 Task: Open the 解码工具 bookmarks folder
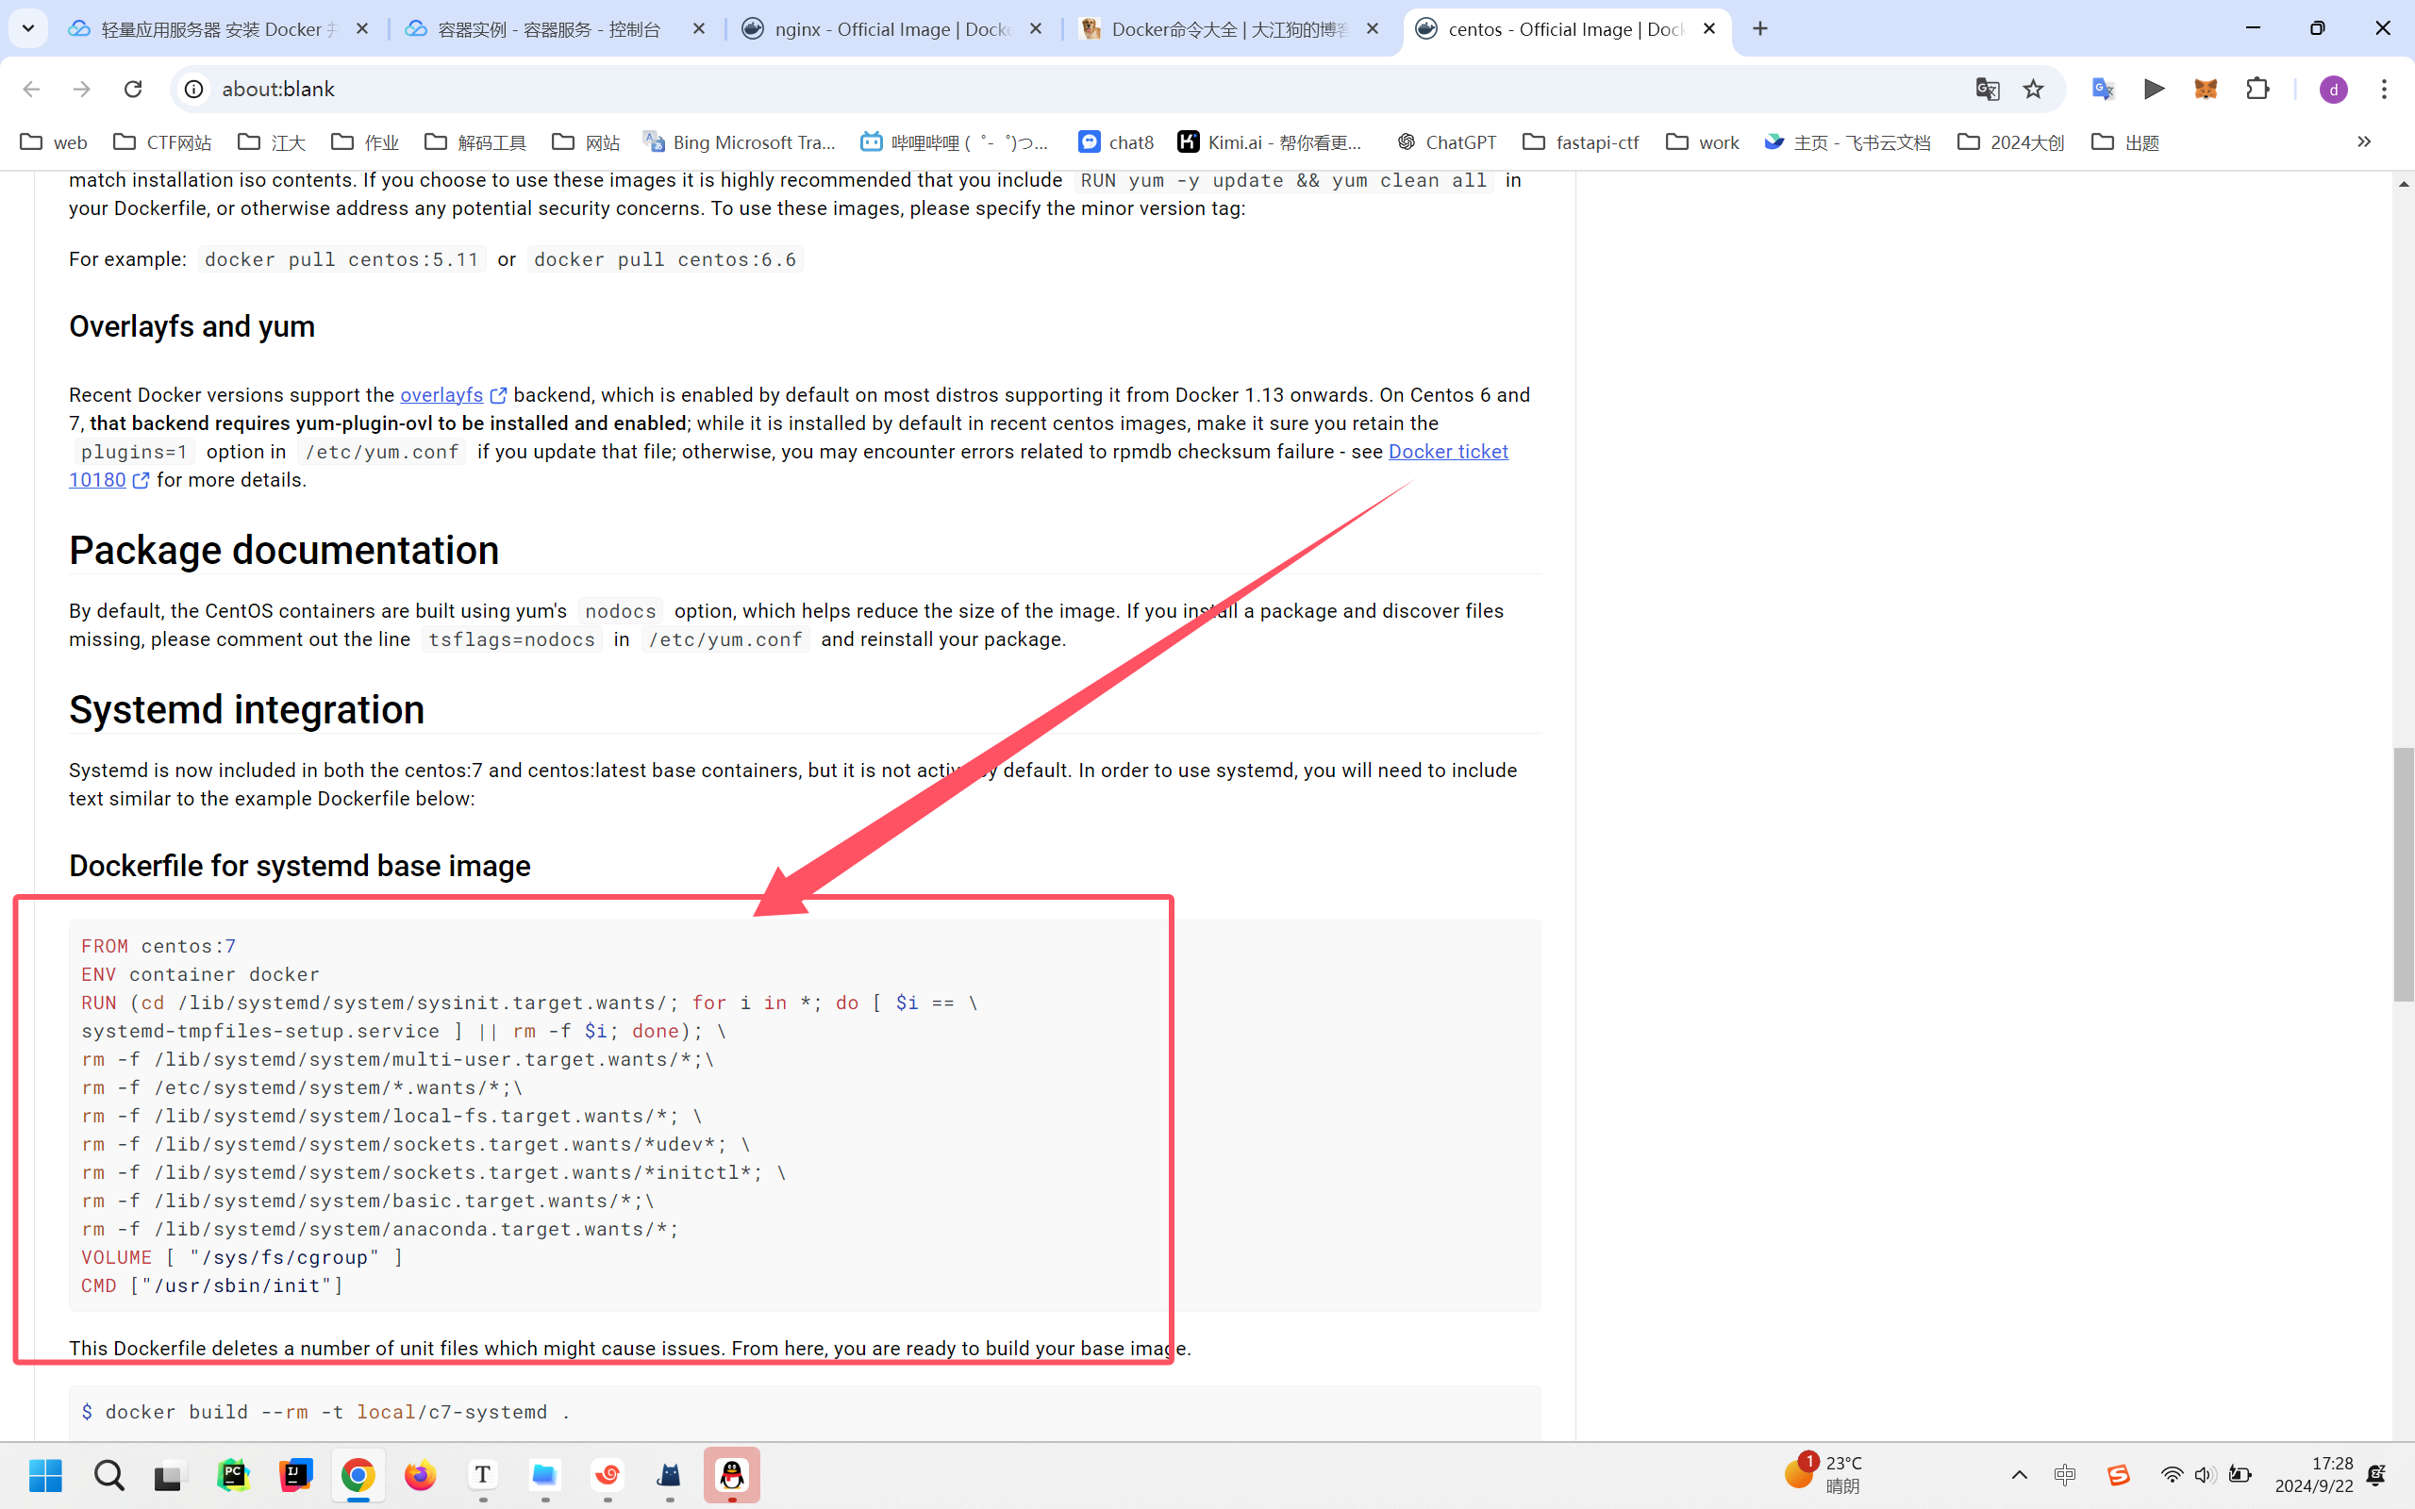pos(476,141)
